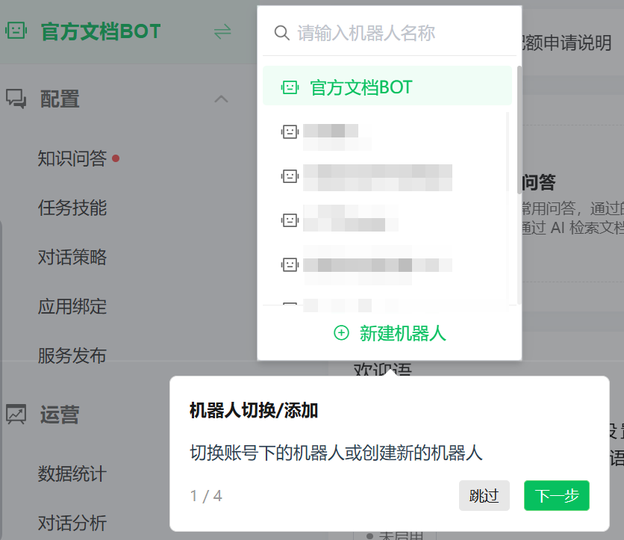Click 新建机器人 to create a robot
The height and width of the screenshot is (540, 624).
[402, 333]
